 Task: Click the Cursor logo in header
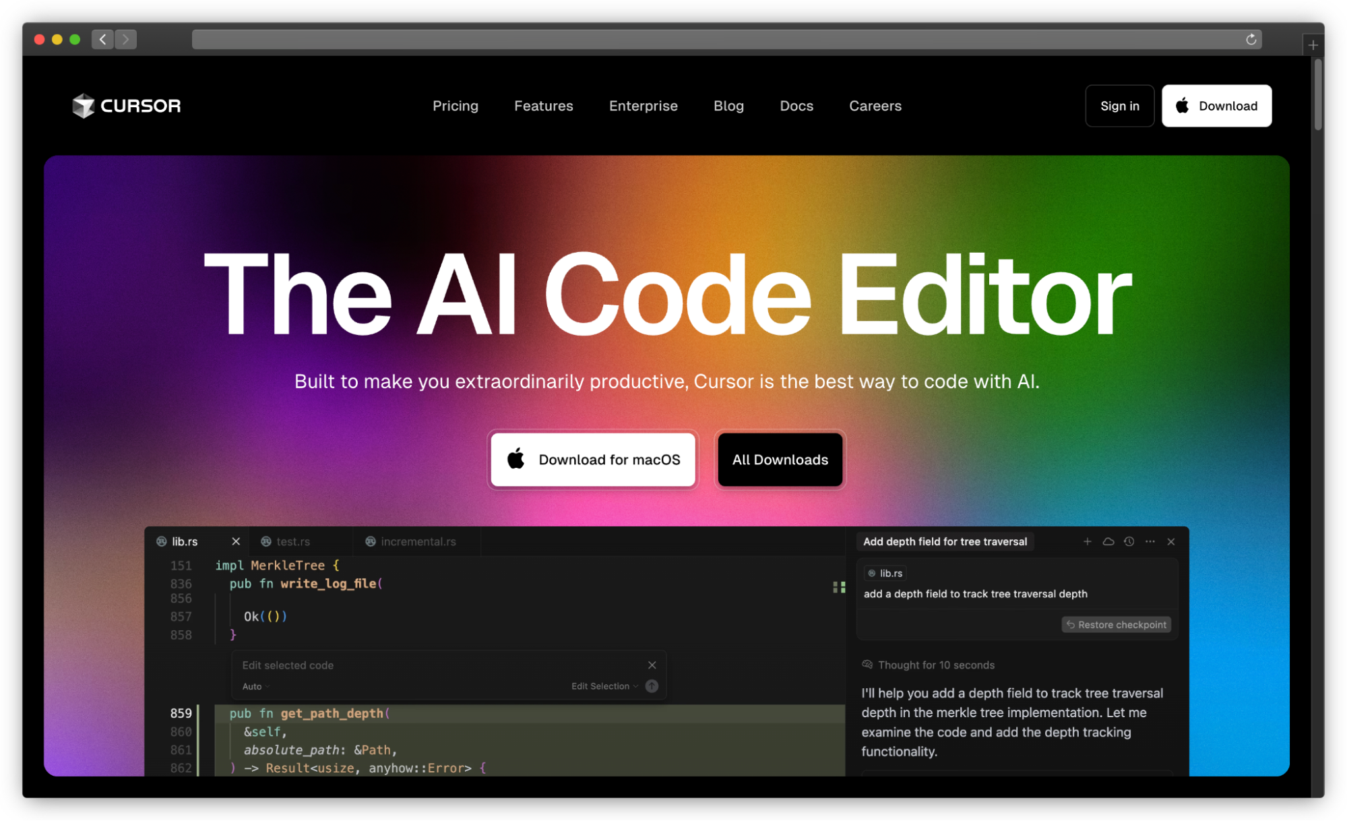pos(127,106)
